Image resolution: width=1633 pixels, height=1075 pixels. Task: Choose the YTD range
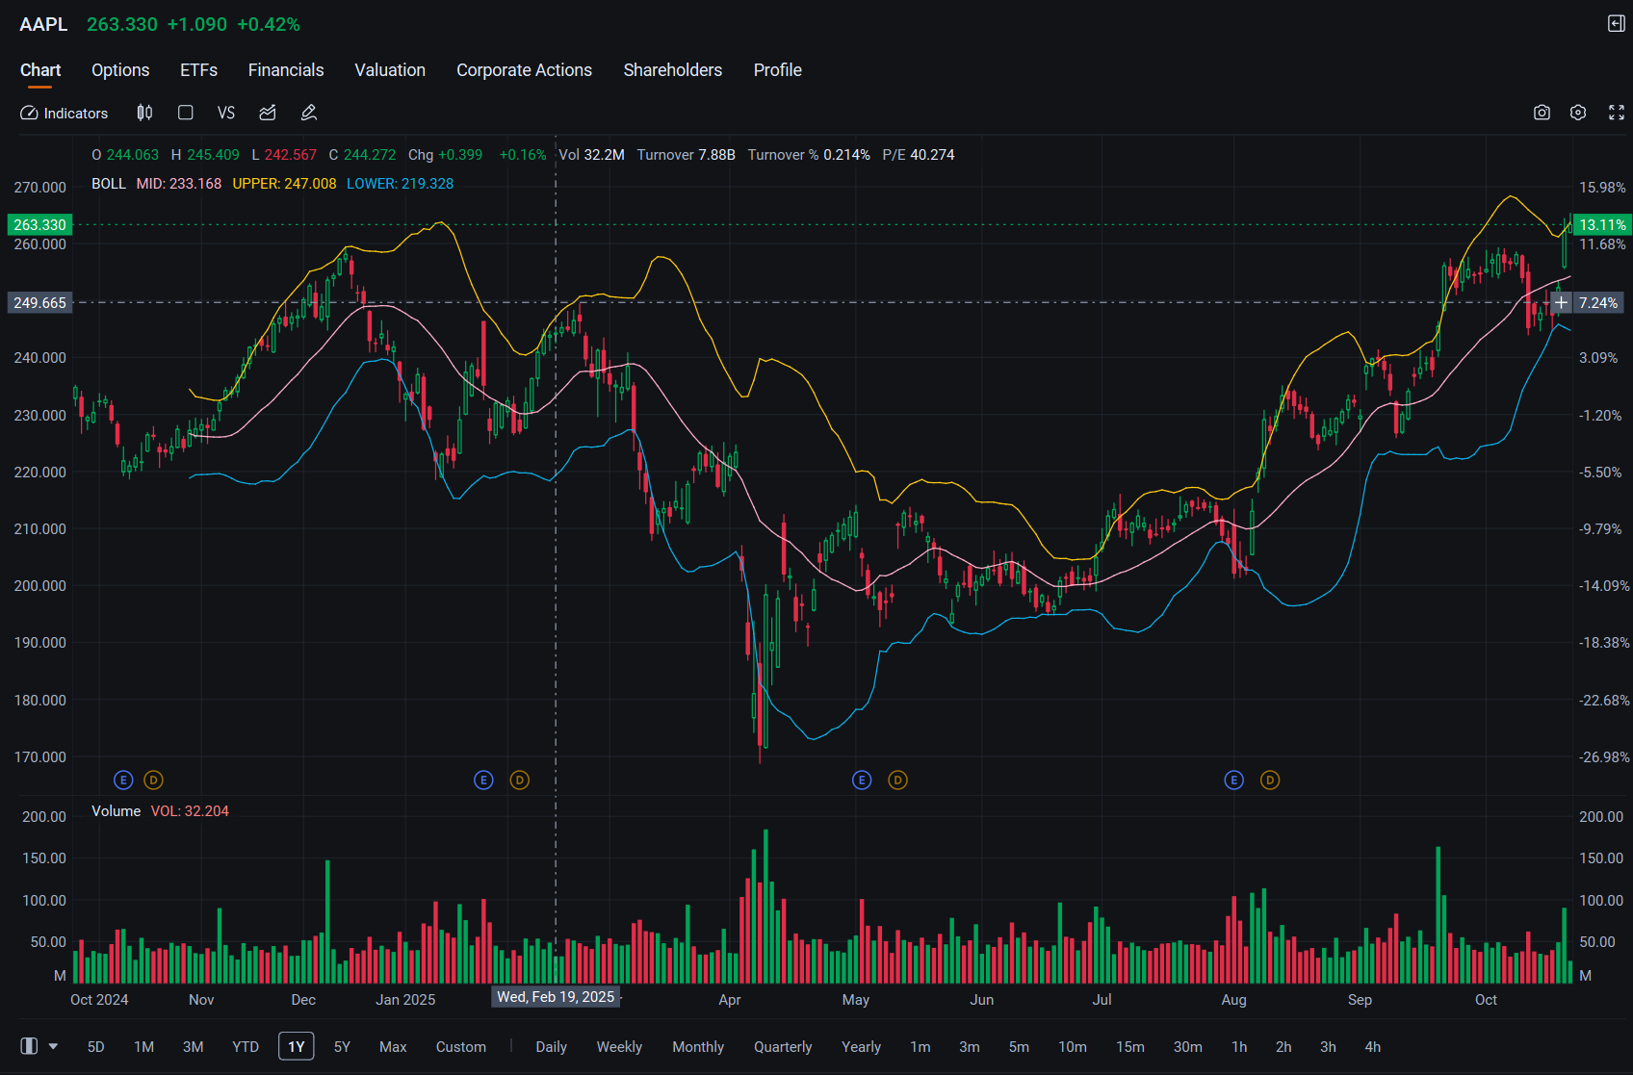pos(246,1047)
